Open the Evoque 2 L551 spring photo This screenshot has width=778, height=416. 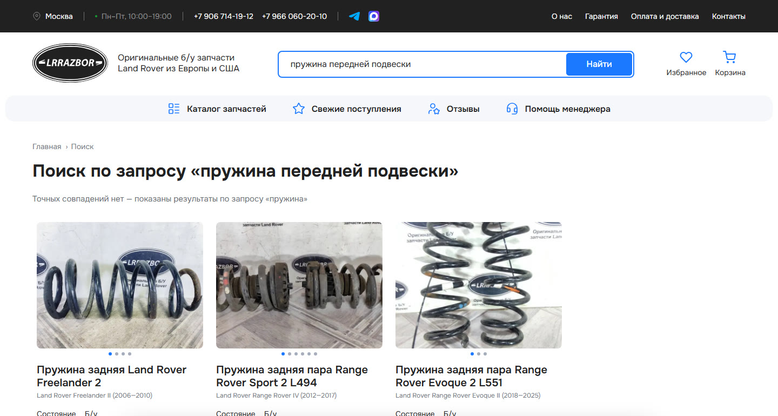click(x=479, y=285)
